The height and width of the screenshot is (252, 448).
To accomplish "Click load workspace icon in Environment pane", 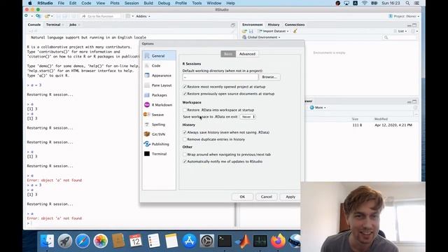I will [x=244, y=31].
